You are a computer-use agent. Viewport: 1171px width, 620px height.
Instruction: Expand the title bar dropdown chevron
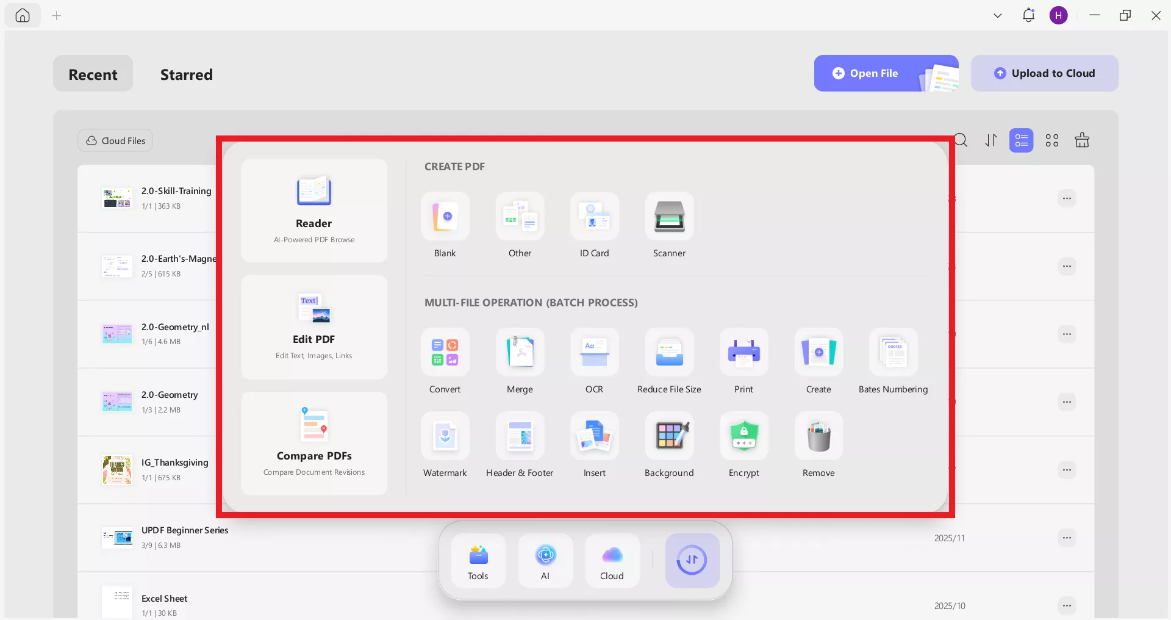point(998,16)
